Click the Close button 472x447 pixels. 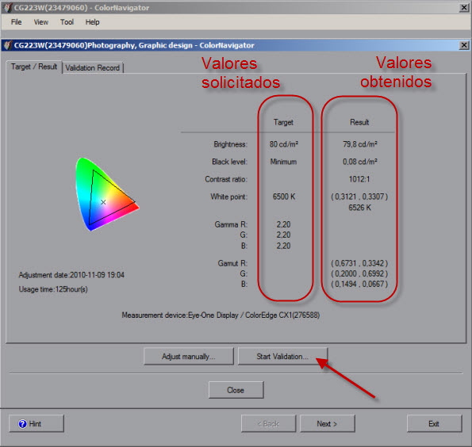pos(236,390)
